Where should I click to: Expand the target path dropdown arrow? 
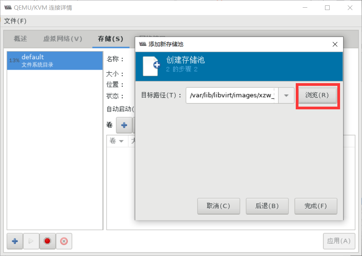(286, 95)
